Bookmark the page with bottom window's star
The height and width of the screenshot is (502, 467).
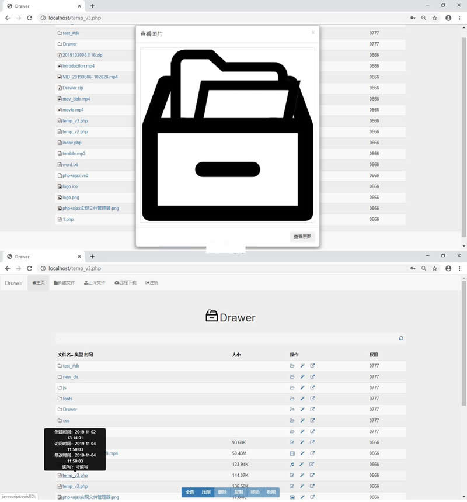point(435,268)
